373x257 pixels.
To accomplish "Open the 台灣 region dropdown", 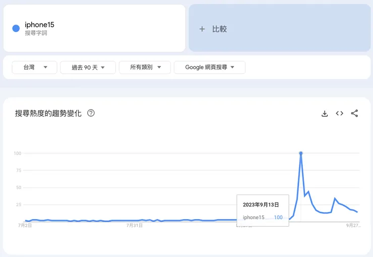I will [34, 68].
